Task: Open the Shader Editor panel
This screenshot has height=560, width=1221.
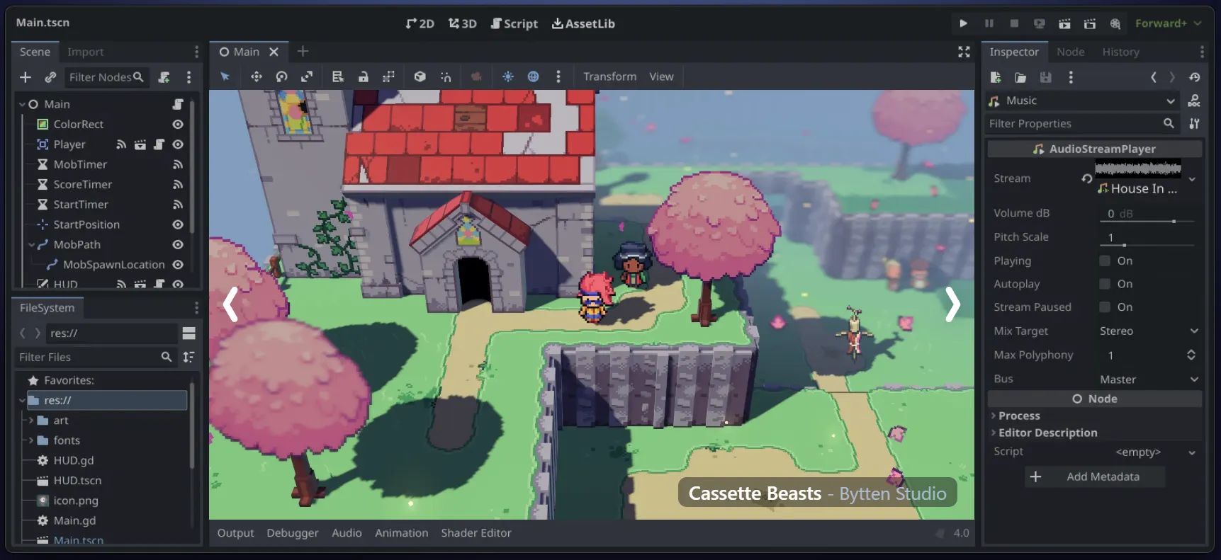Action: pyautogui.click(x=476, y=532)
